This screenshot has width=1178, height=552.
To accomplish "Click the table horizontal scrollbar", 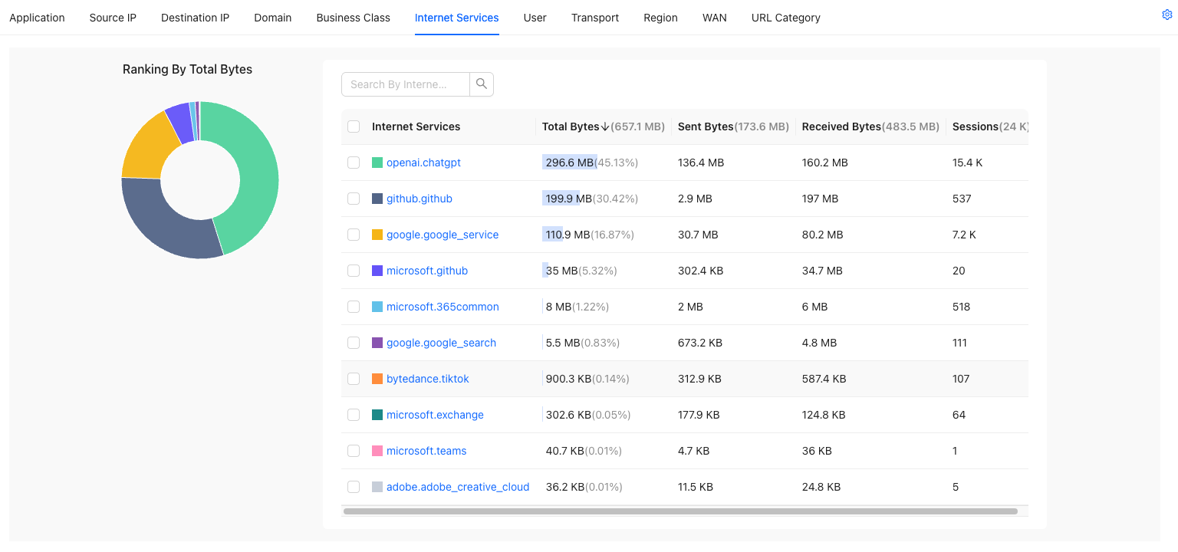I will tap(680, 511).
